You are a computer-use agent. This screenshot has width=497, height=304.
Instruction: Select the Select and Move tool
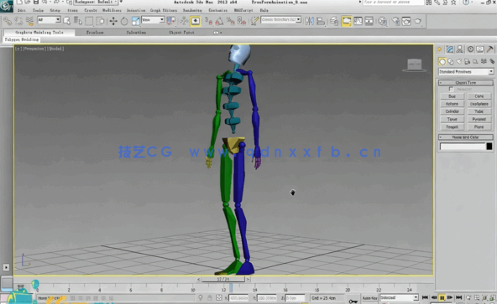click(x=113, y=21)
